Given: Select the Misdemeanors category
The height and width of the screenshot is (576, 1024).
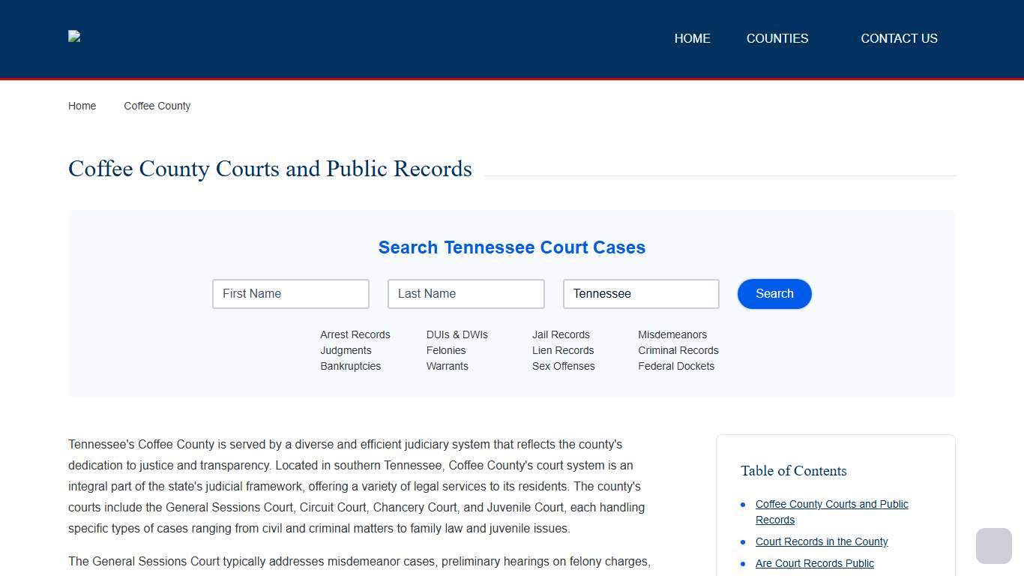Looking at the screenshot, I should (x=672, y=334).
